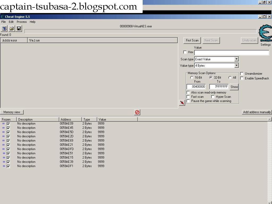
Task: Click freeze indicator for address 0059AE69
Action: click(3, 141)
